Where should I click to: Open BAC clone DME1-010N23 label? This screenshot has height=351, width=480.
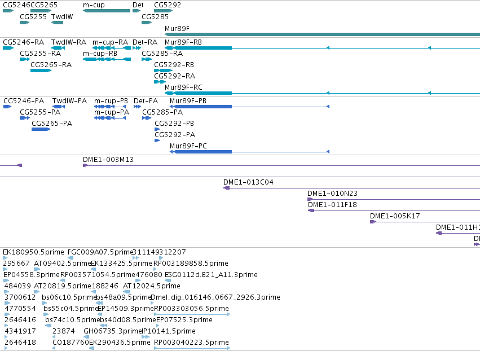click(x=332, y=194)
